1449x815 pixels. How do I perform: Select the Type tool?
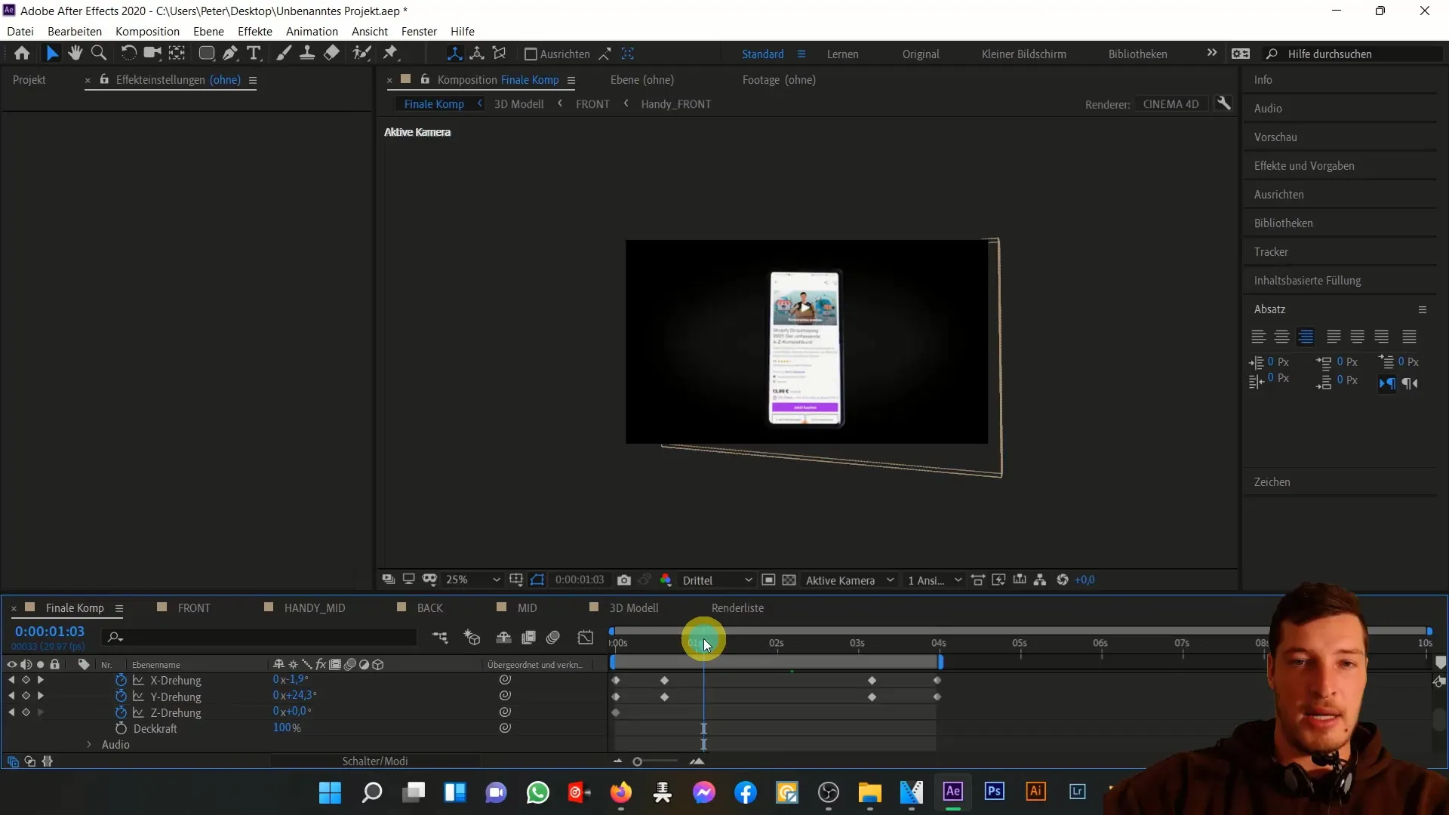click(254, 54)
